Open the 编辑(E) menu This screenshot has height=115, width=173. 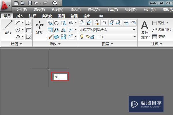pos(39,10)
